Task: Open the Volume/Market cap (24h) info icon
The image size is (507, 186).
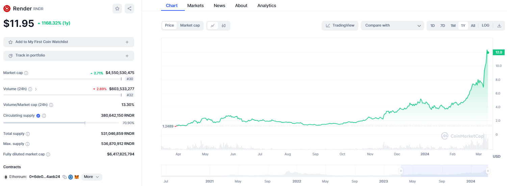Action: pyautogui.click(x=51, y=105)
